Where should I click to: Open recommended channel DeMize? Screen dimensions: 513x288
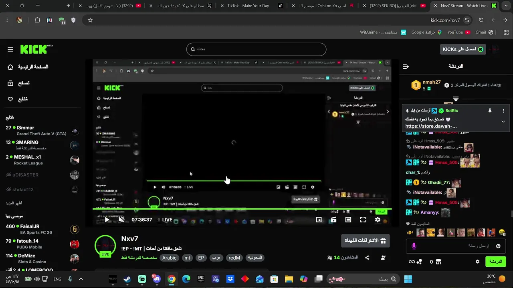click(42, 258)
